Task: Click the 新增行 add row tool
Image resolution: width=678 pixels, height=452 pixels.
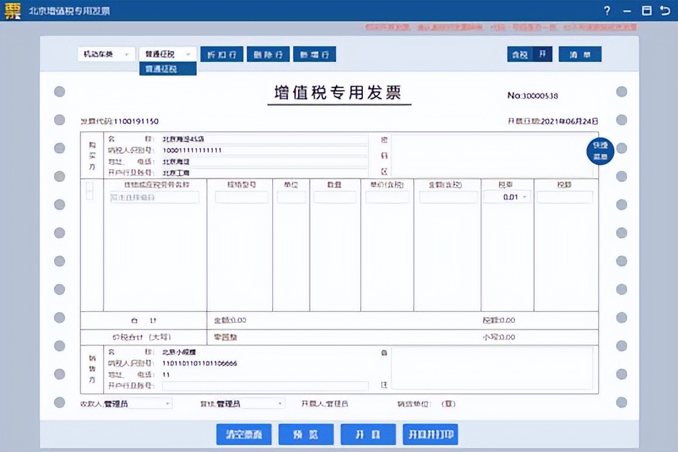Action: tap(315, 54)
